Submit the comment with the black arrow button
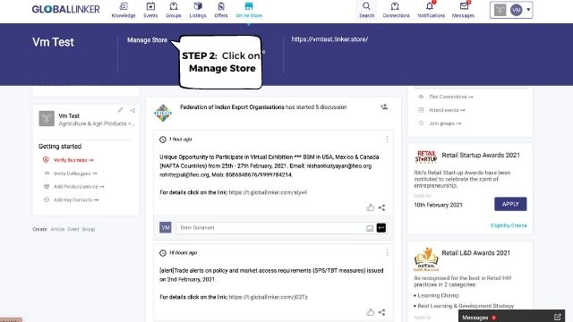 (x=381, y=228)
